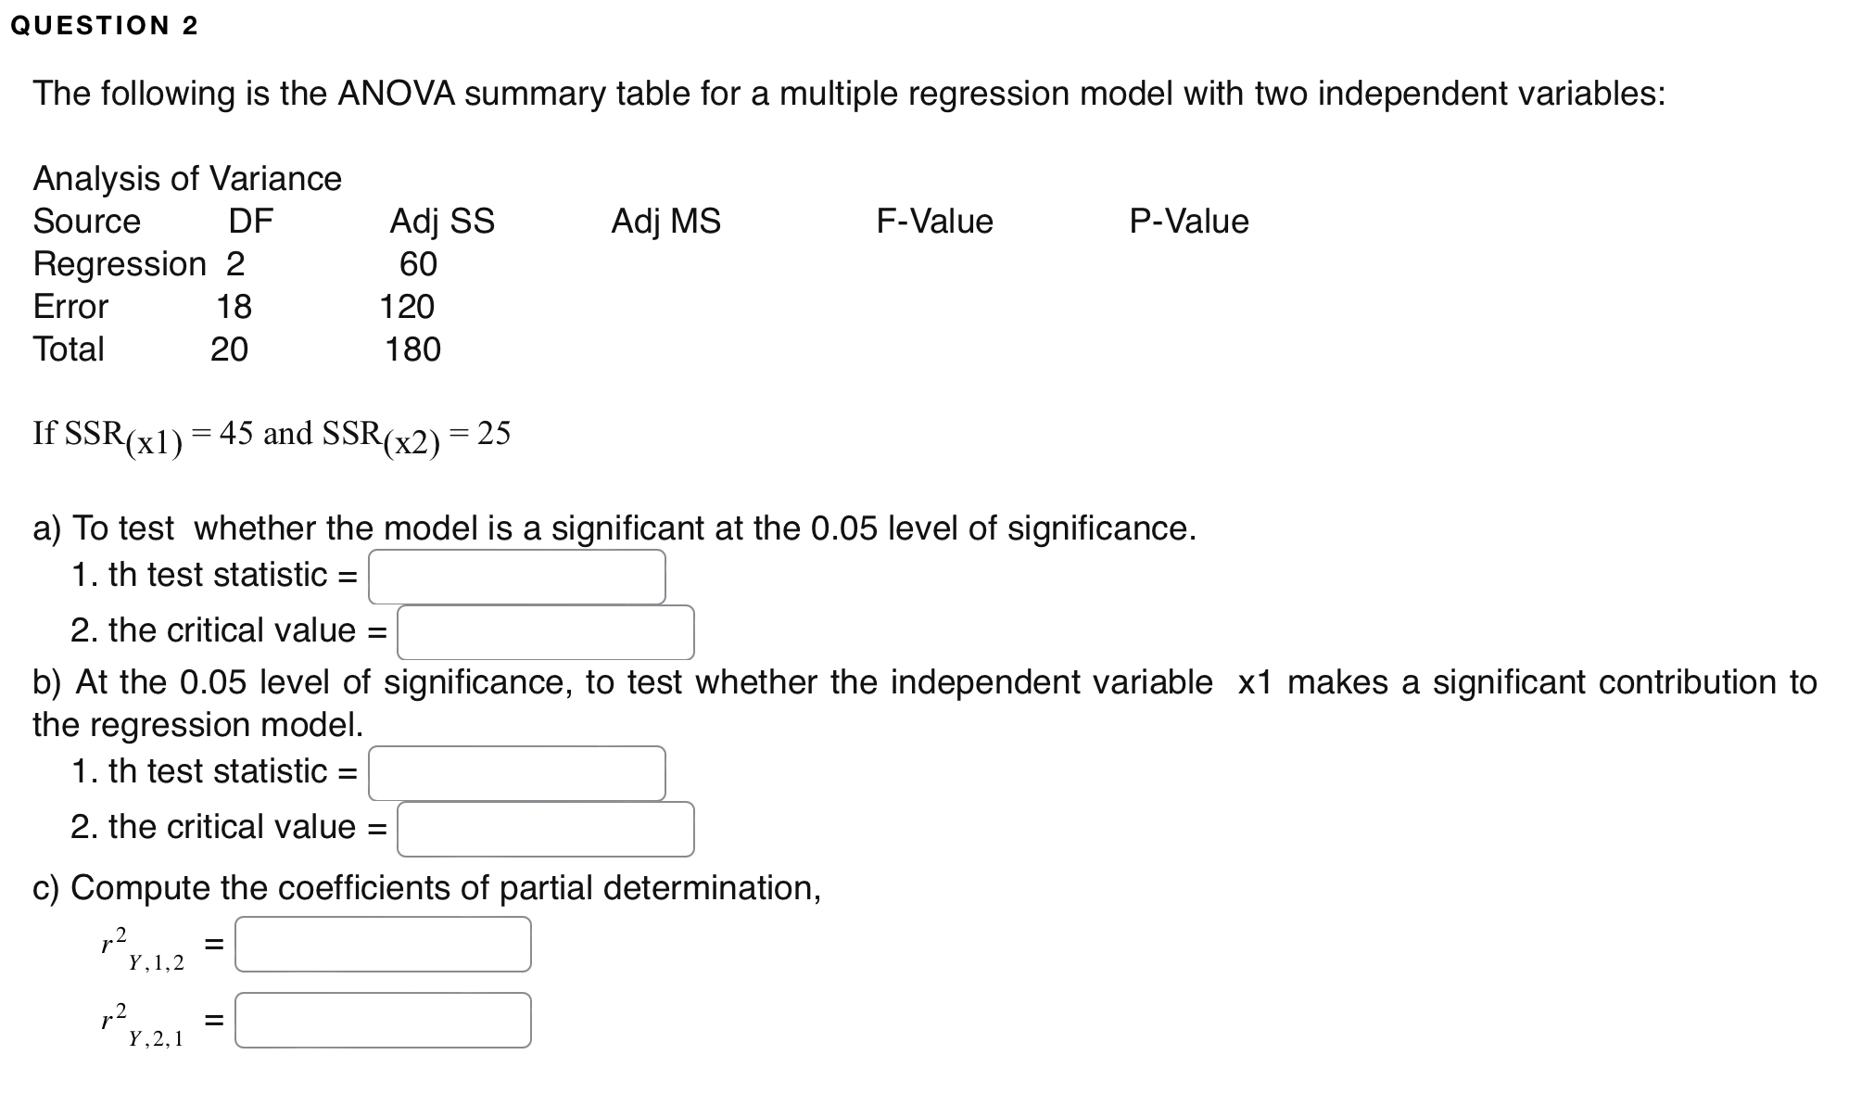Click the critical value input in part a

click(x=547, y=632)
